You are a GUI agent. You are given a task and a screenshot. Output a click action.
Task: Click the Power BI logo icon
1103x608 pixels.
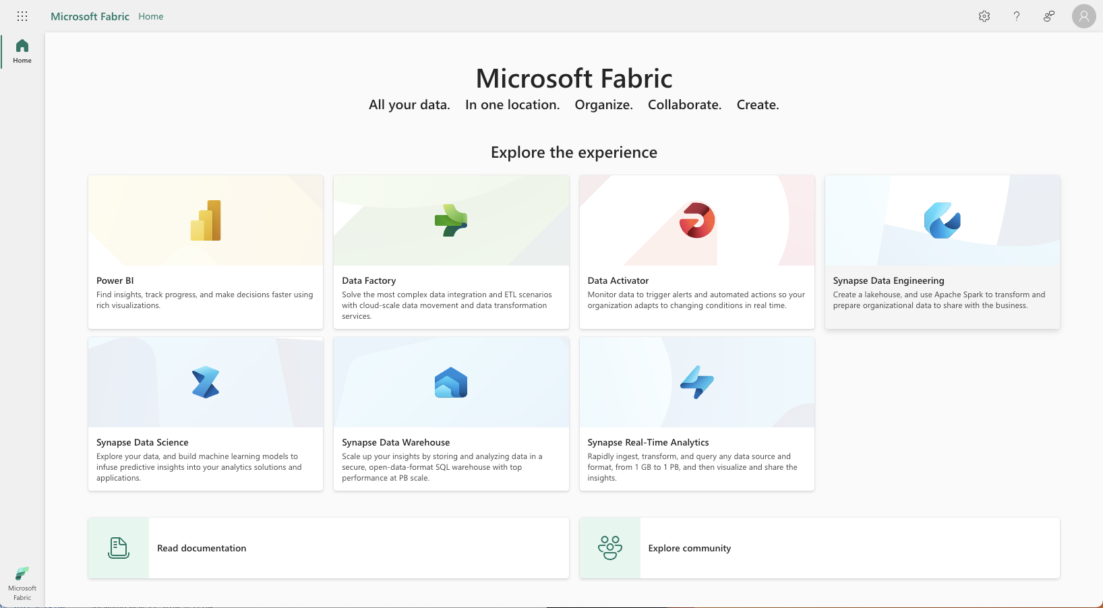click(x=206, y=220)
